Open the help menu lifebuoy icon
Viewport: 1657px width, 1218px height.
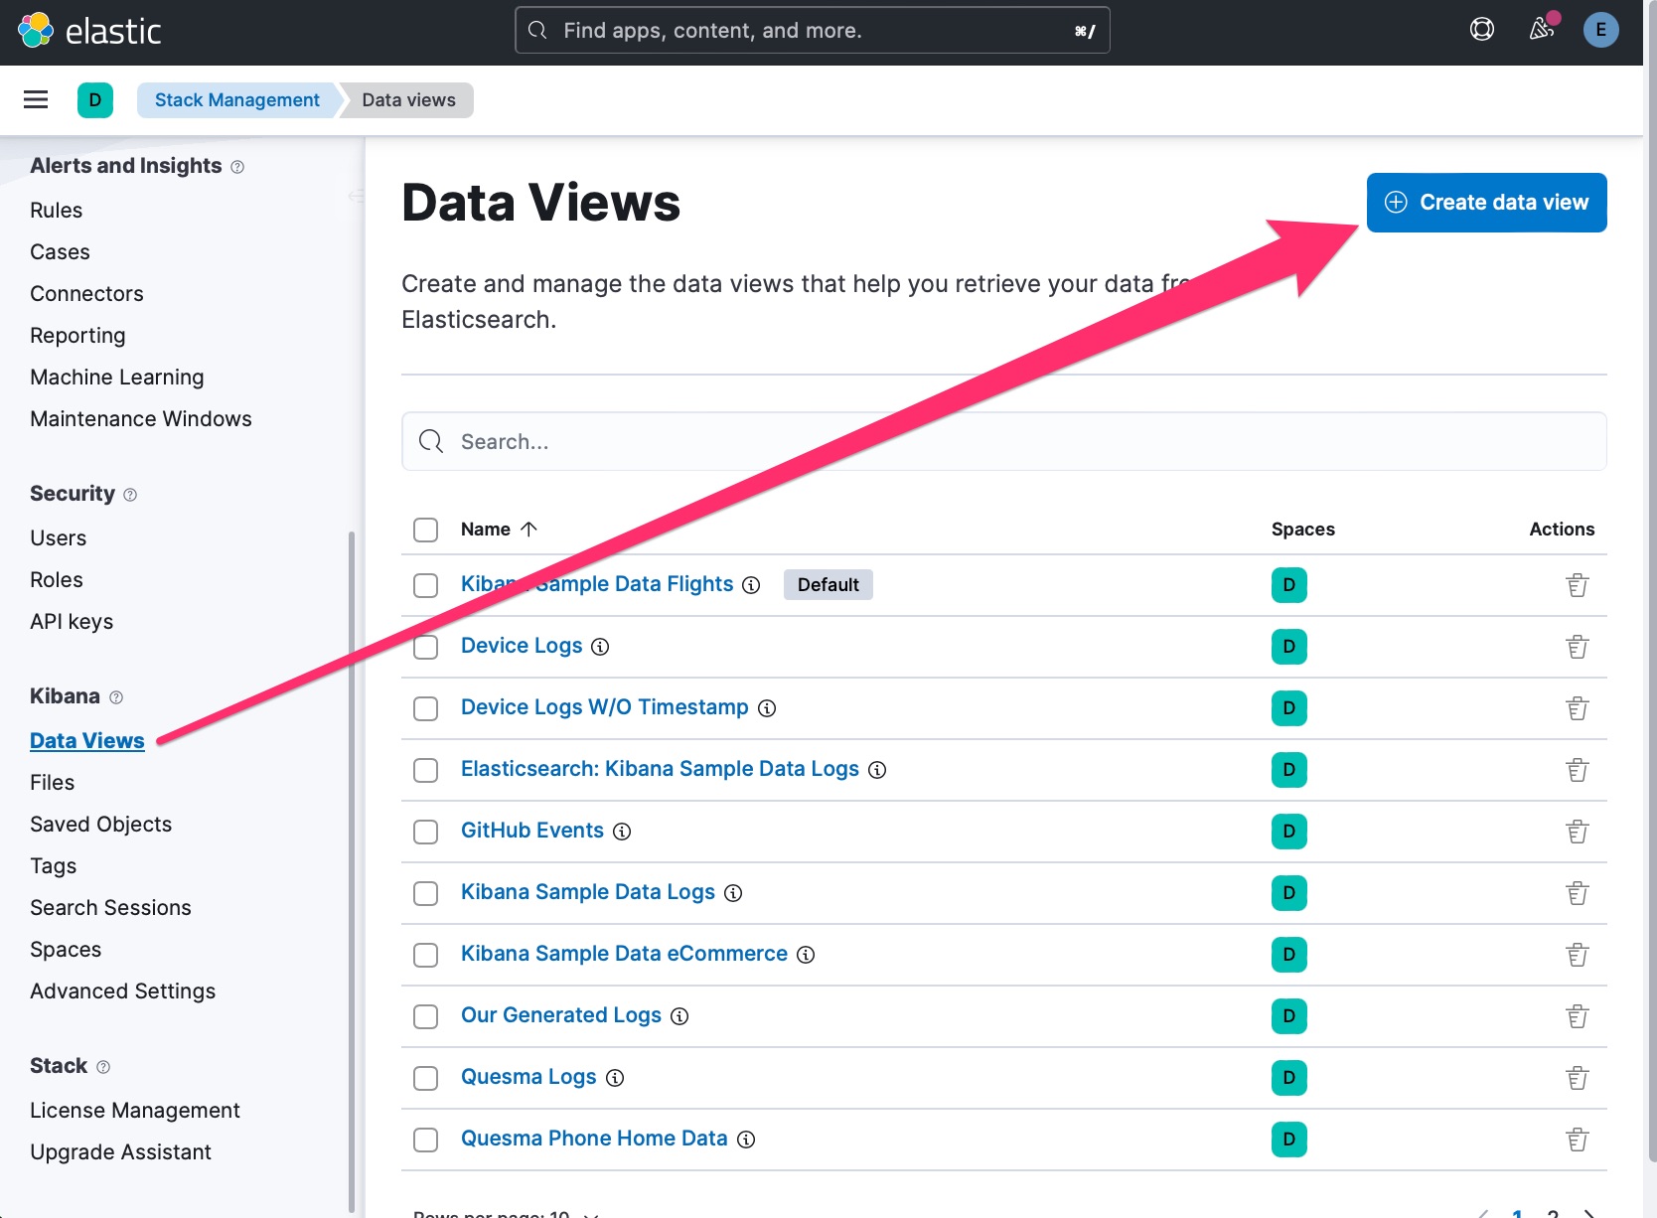[1481, 30]
